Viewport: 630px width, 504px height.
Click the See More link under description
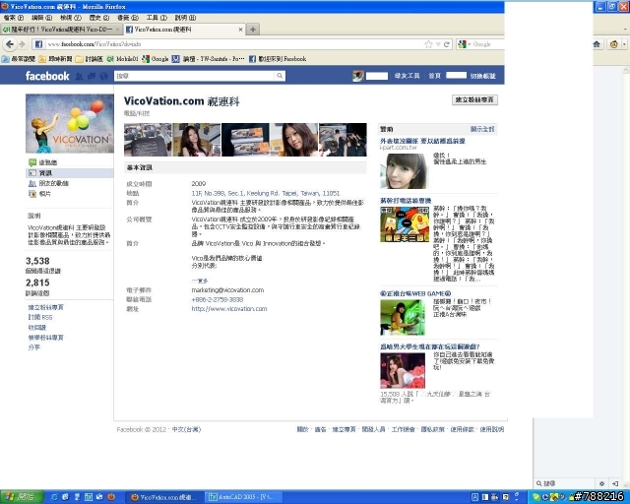point(200,281)
